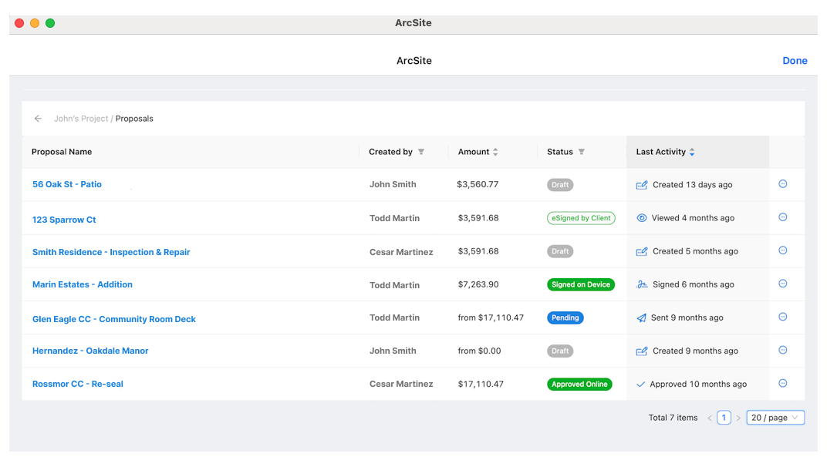Click the eSigned by Client status badge
The image size is (827, 467).
click(581, 218)
